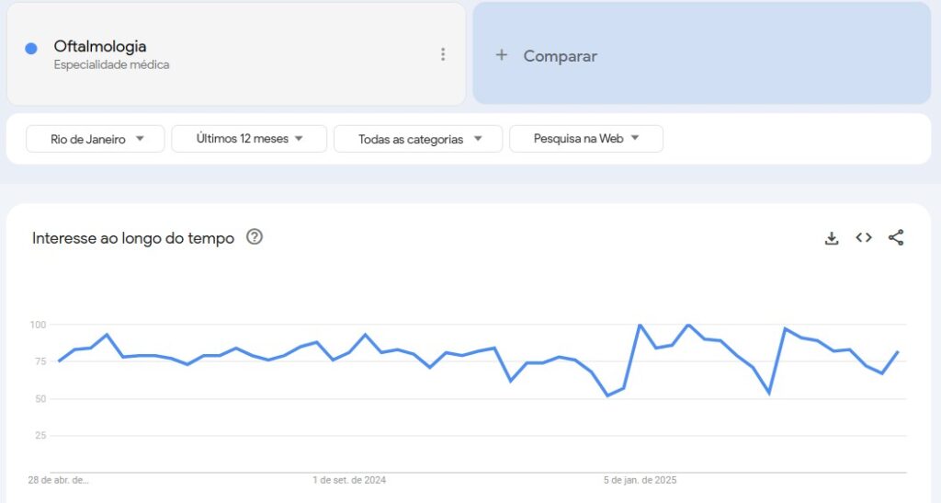Viewport: 941px width, 503px height.
Task: Click the Comparar card
Action: click(701, 53)
